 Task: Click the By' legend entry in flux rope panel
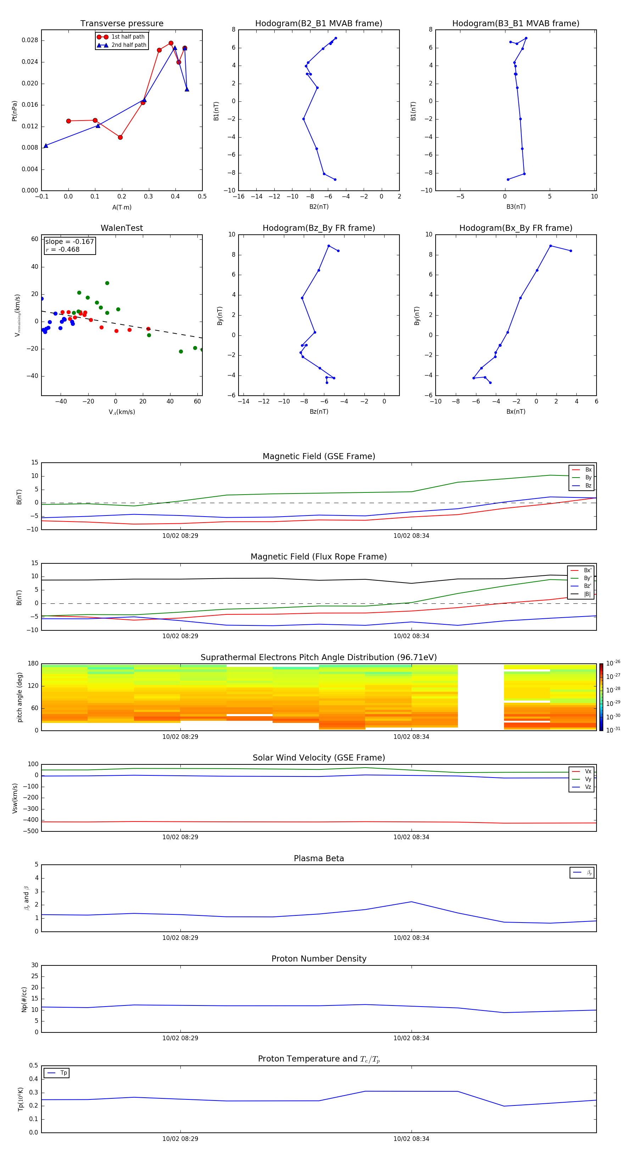581,579
